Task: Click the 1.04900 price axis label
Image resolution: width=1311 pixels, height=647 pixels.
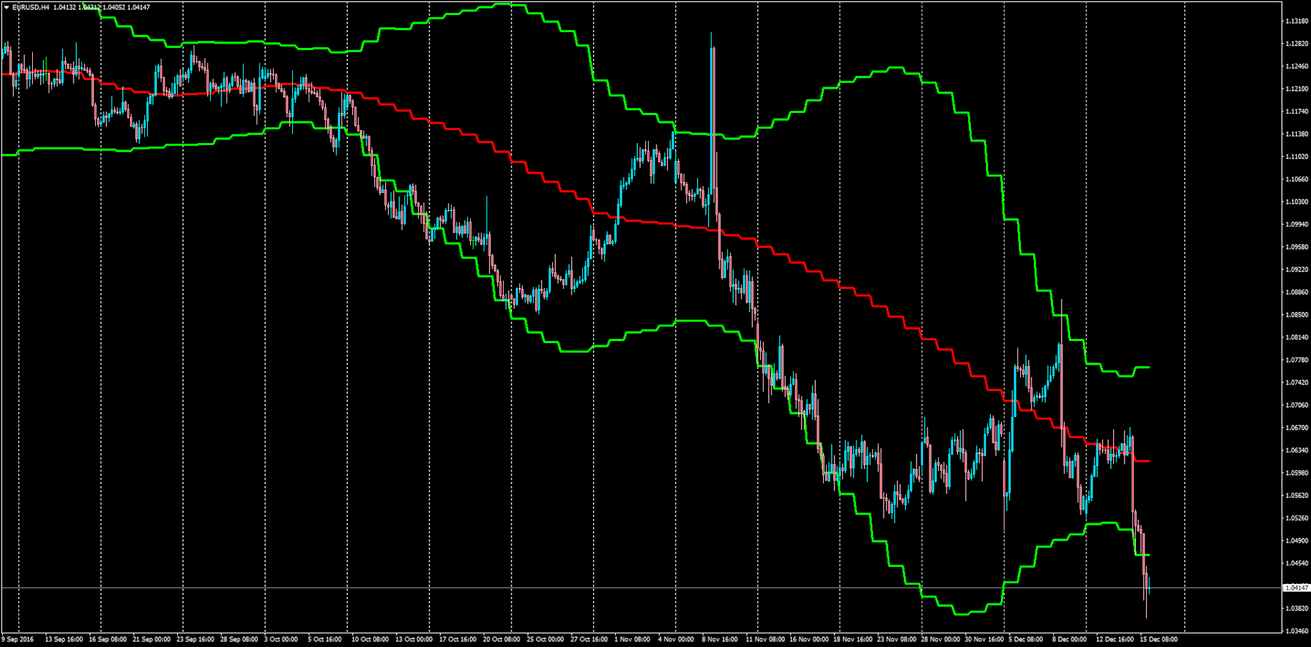Action: 1297,540
